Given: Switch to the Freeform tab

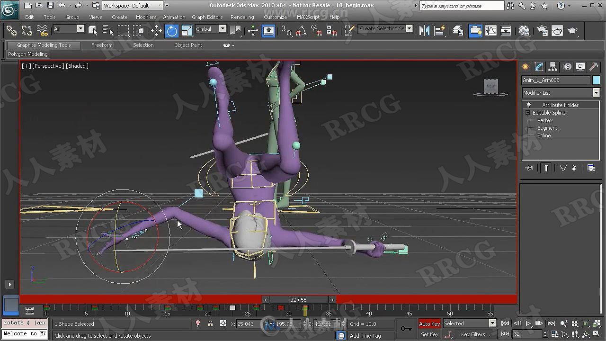Looking at the screenshot, I should click(x=102, y=45).
